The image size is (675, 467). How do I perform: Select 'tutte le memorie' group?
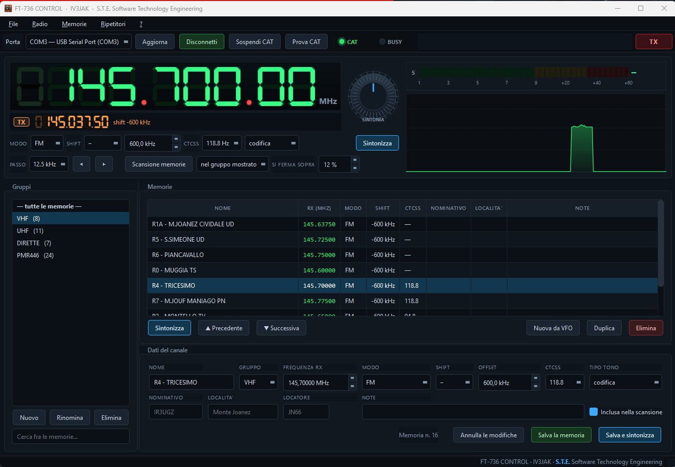(71, 206)
